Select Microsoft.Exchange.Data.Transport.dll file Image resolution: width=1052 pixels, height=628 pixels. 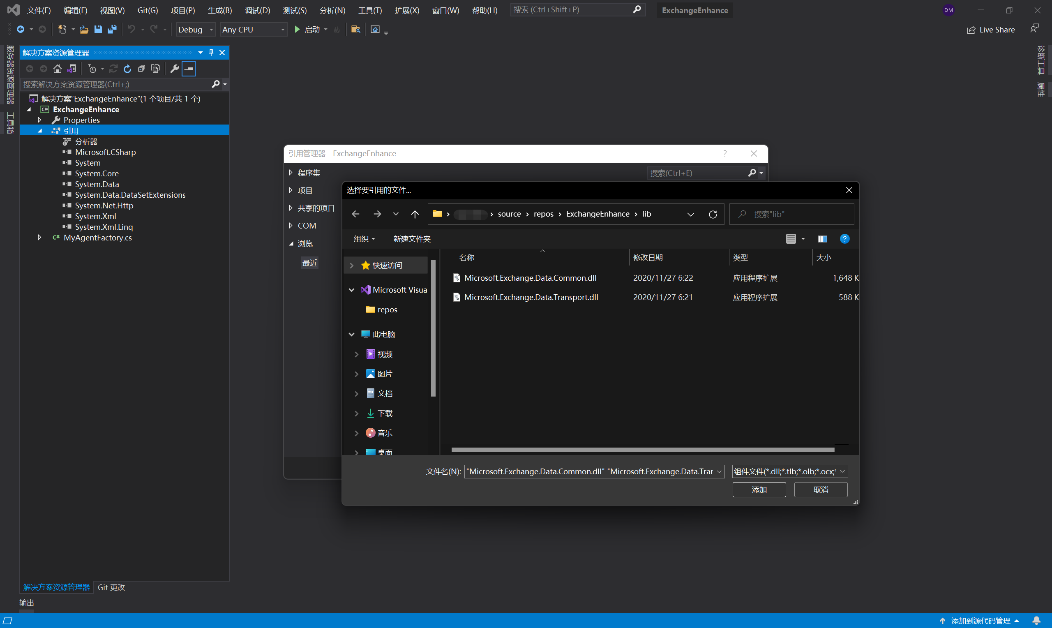pos(531,297)
